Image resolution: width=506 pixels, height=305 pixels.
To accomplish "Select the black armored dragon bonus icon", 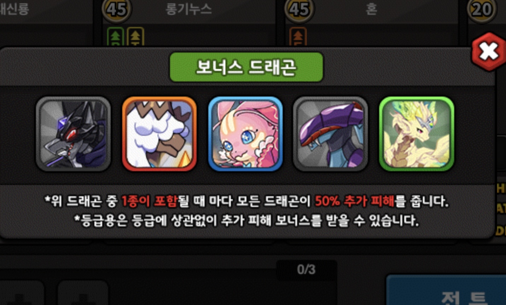I will click(73, 134).
